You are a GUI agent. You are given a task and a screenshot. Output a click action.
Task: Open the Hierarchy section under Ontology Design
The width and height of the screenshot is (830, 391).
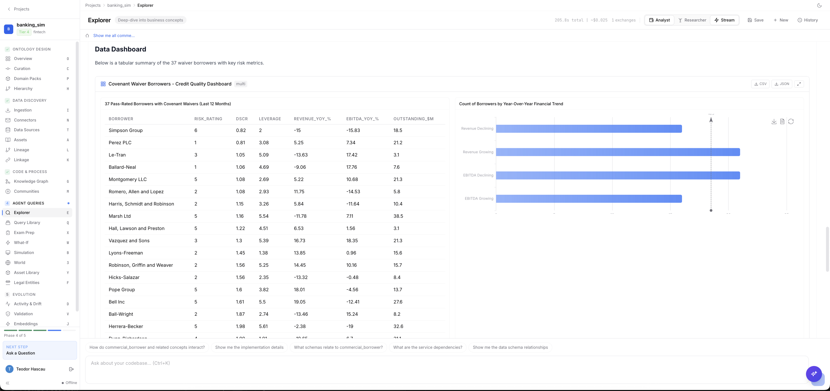[22, 88]
